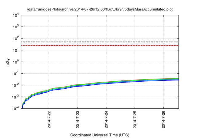
Task: Select the 10^-2 y-axis label
Action: tap(15, 85)
